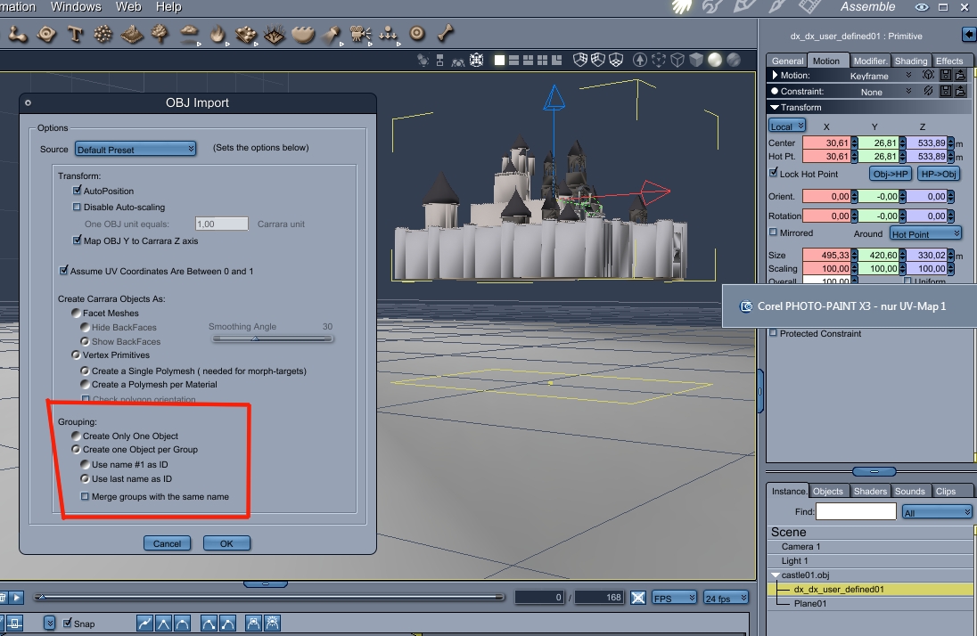Select the Vertex Primitives option

76,355
